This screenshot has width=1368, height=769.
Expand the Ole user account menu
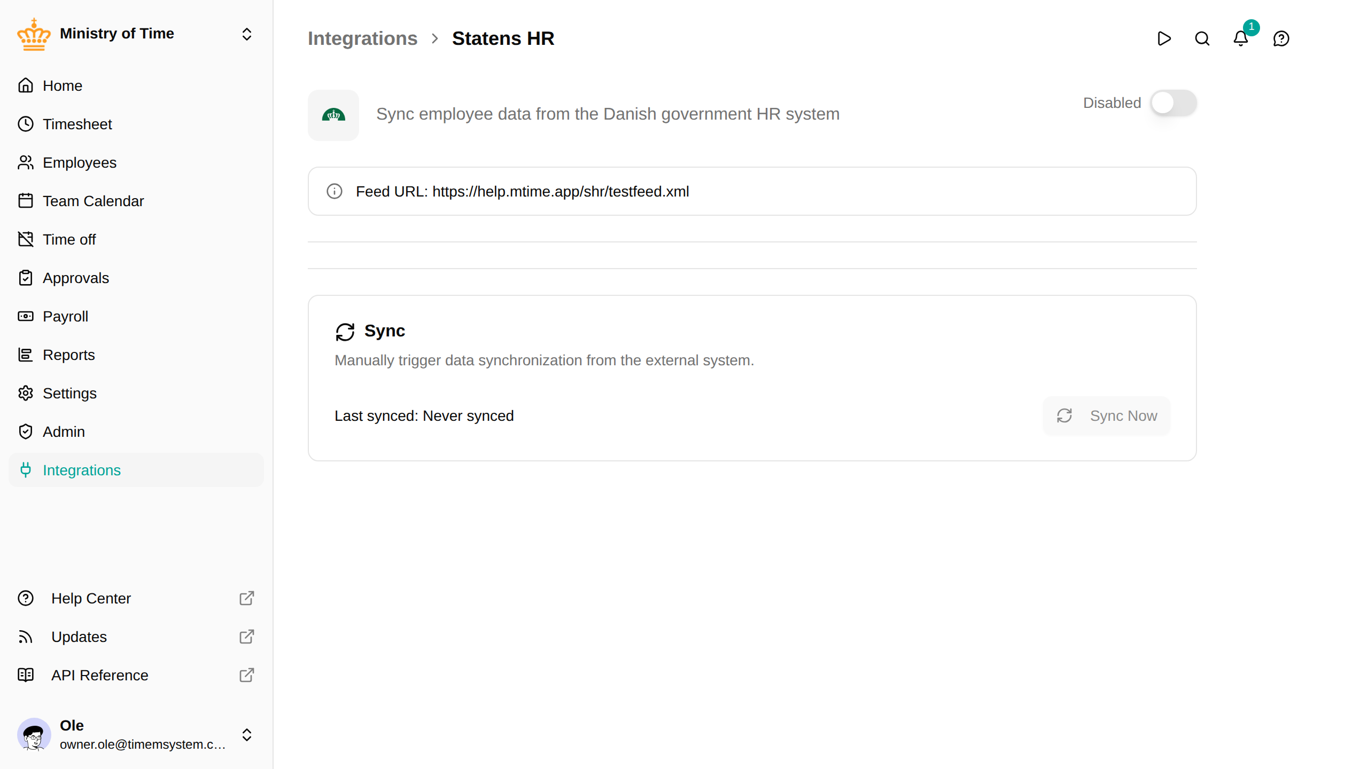[247, 735]
